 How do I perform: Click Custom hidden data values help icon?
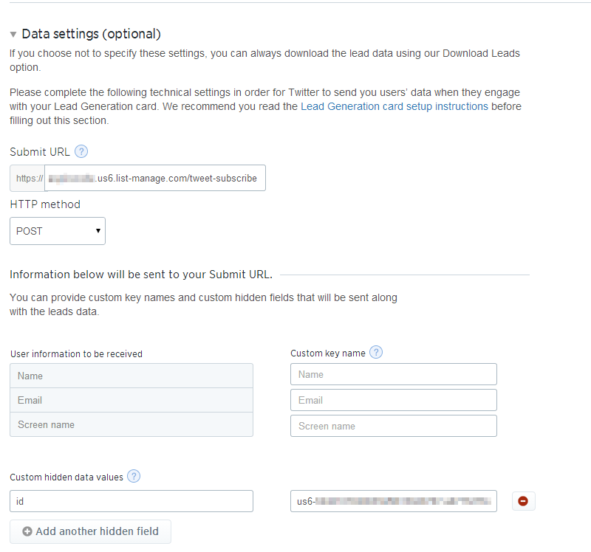point(134,477)
